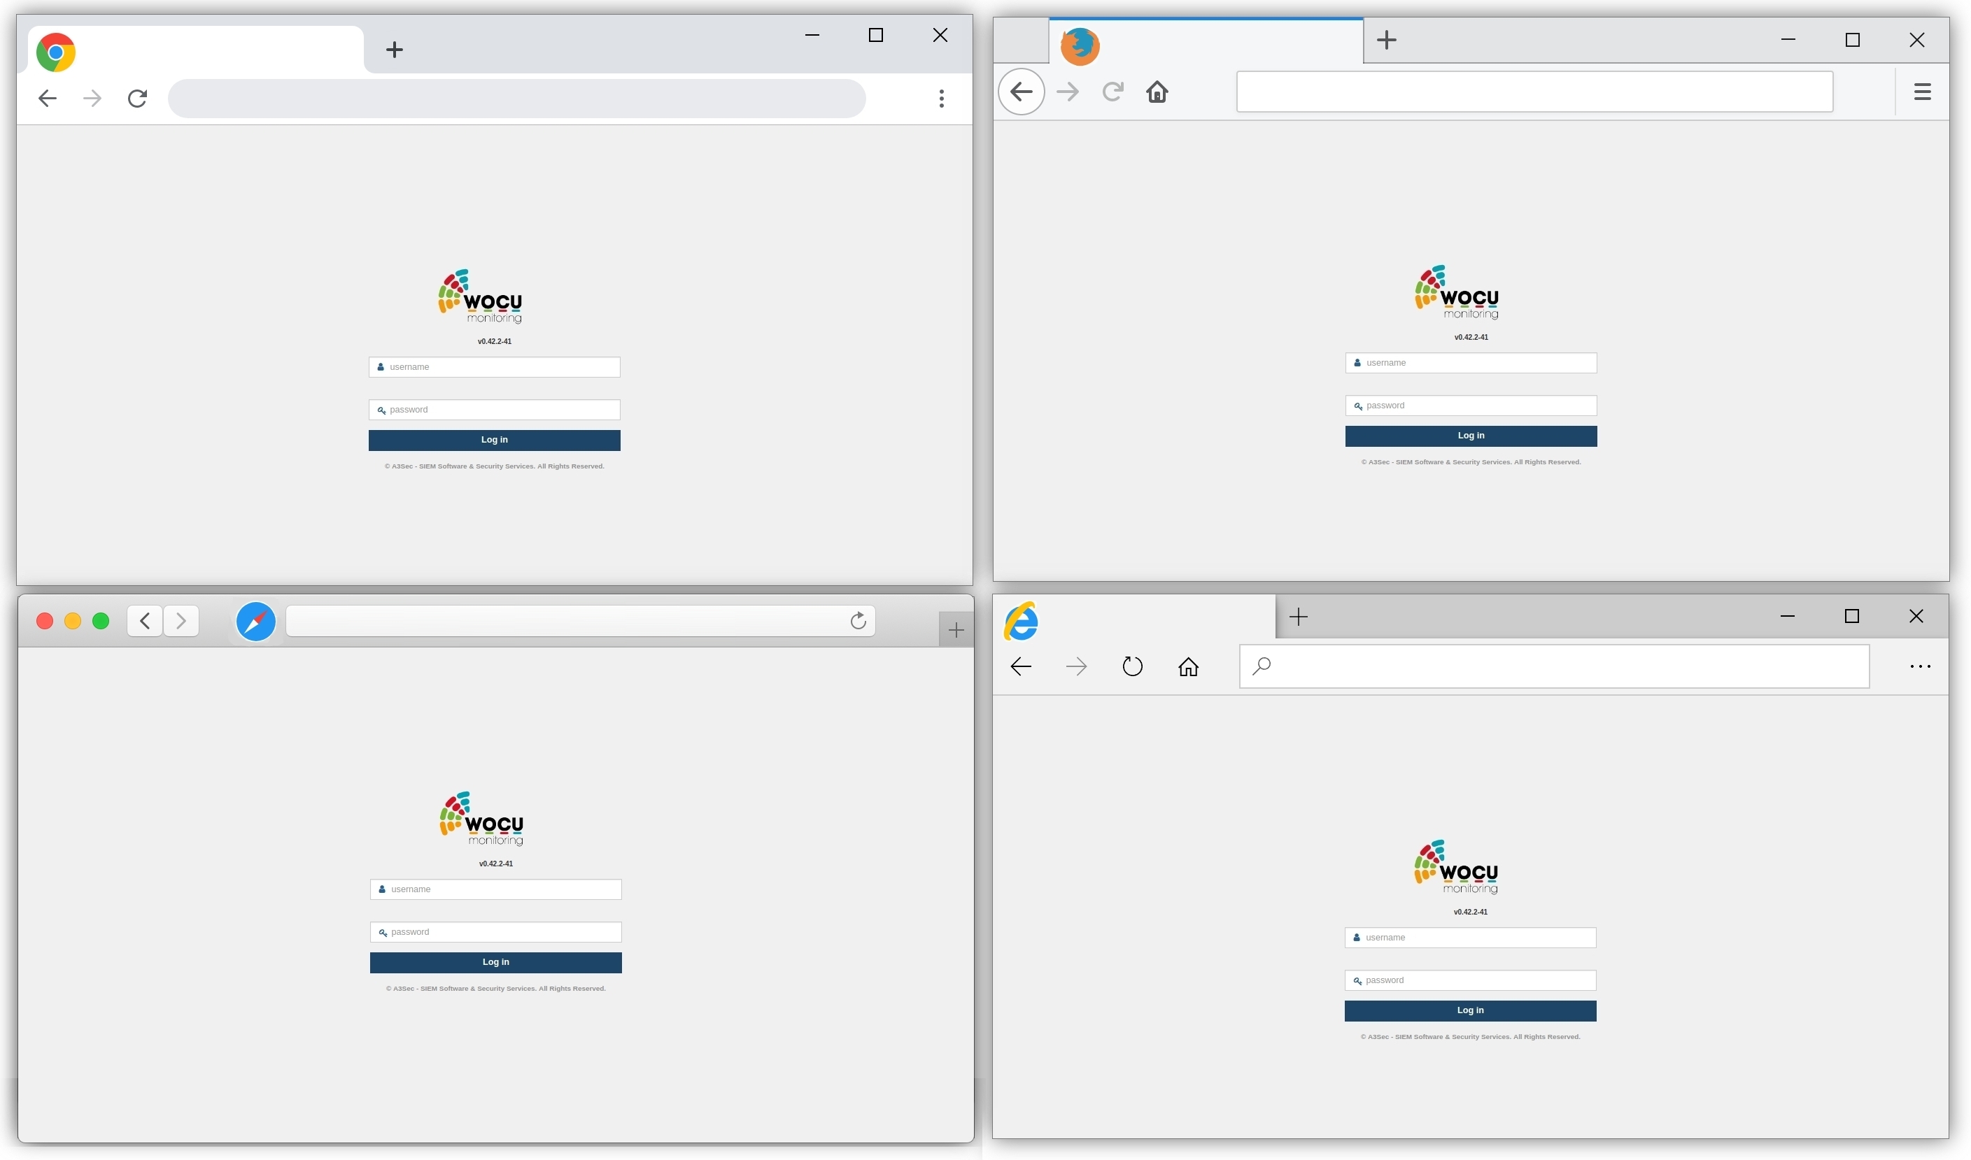Maximize the Chrome window

876,35
